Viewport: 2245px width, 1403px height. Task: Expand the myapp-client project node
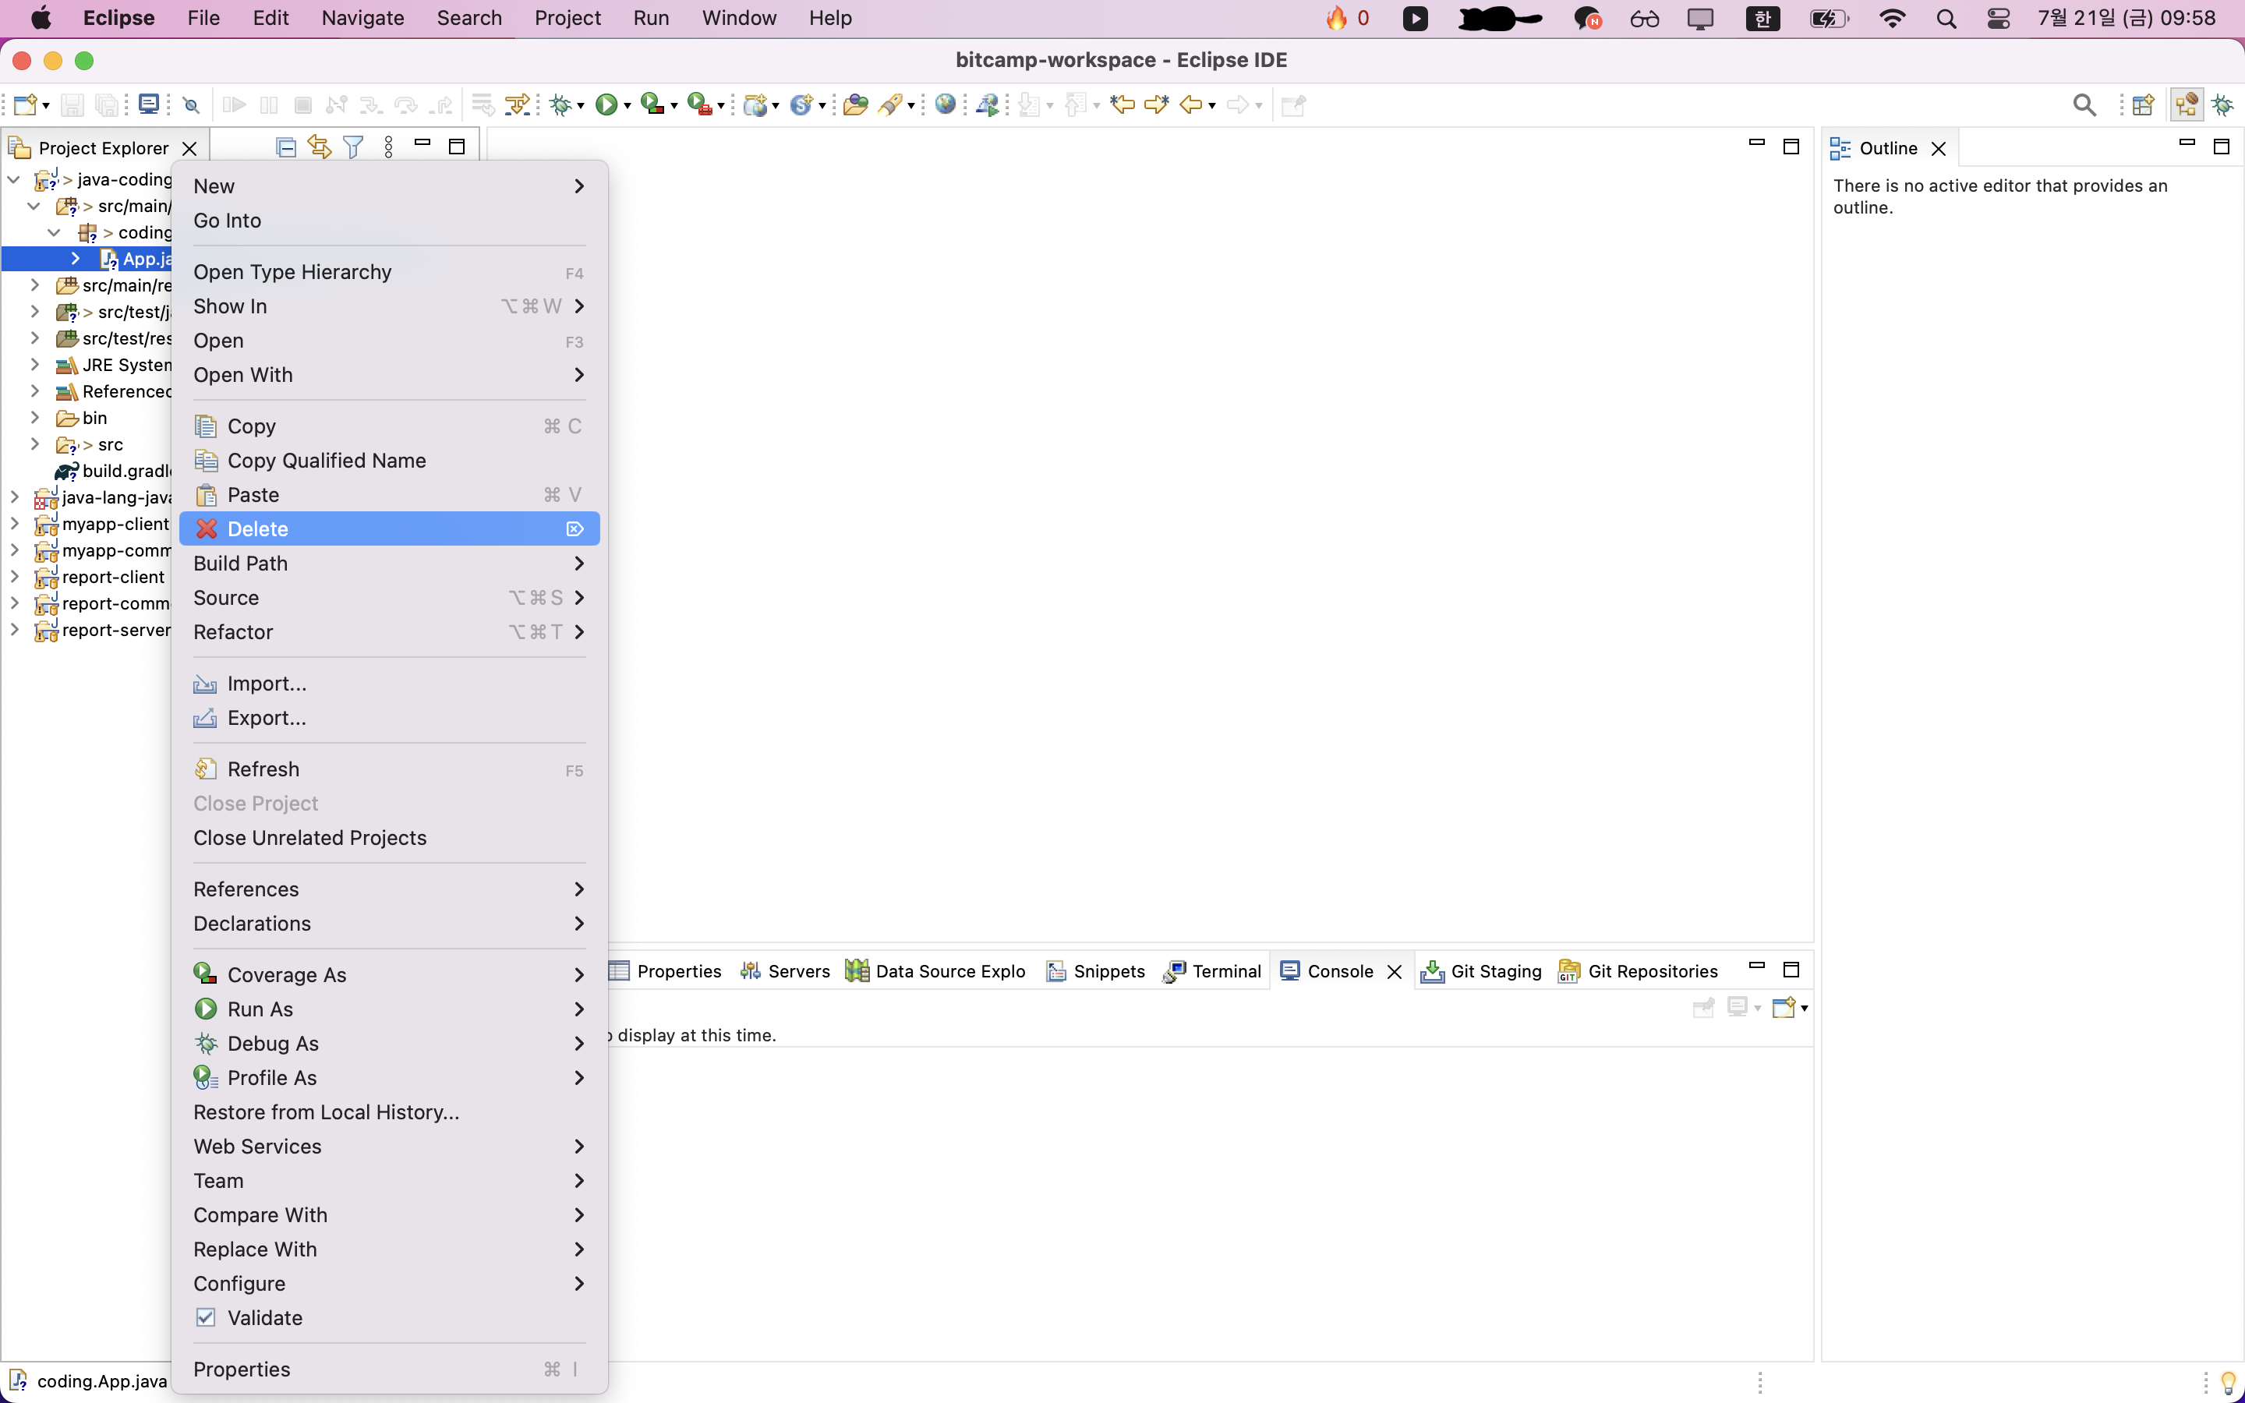[14, 523]
